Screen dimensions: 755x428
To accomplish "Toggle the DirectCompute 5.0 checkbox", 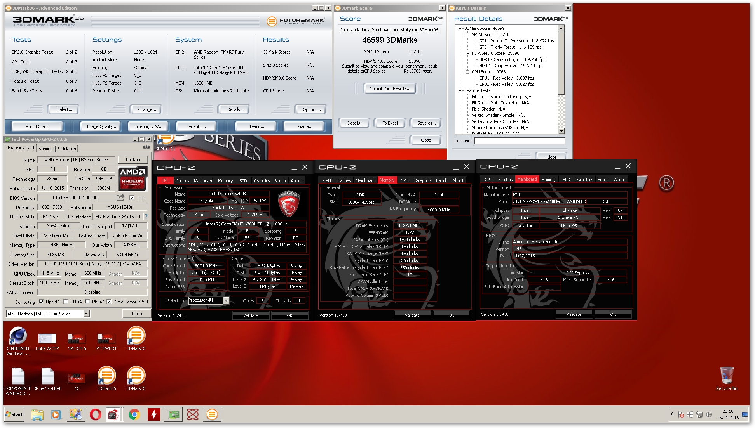I will pos(109,302).
